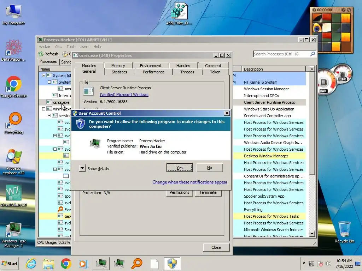
Task: Switch to Statistics tab
Action: [x=119, y=72]
